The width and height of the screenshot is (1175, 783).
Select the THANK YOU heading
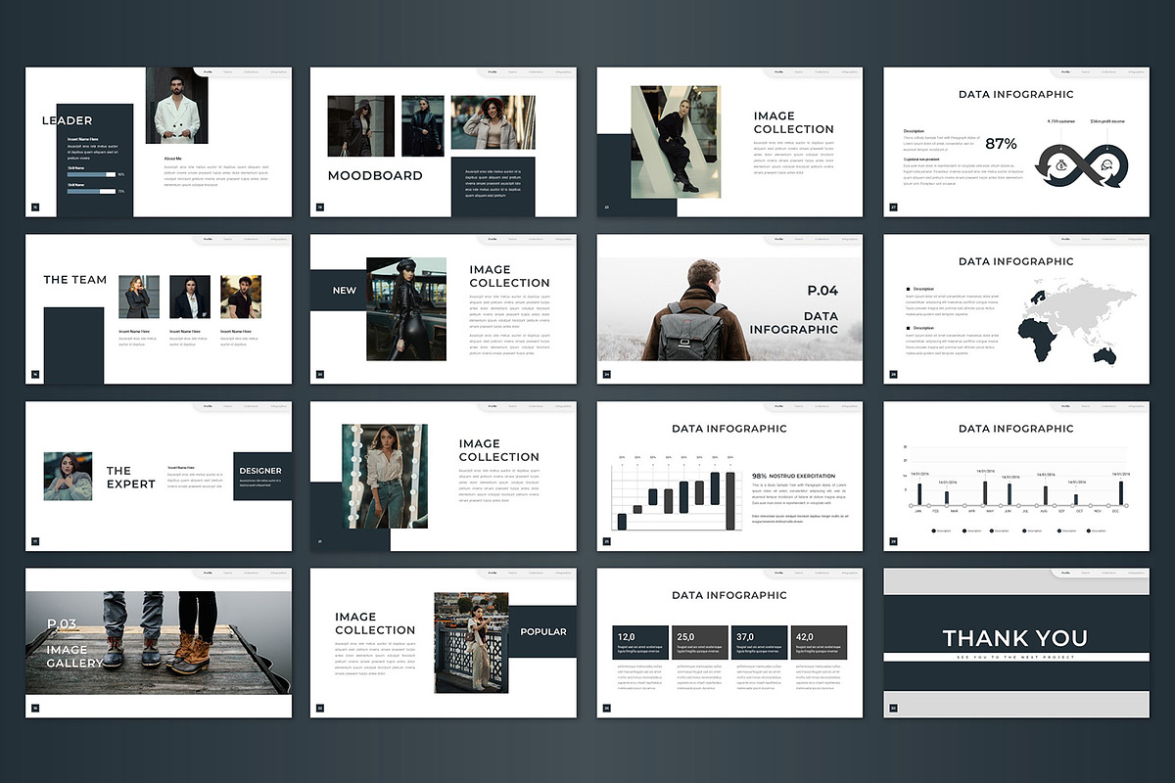(x=1015, y=638)
